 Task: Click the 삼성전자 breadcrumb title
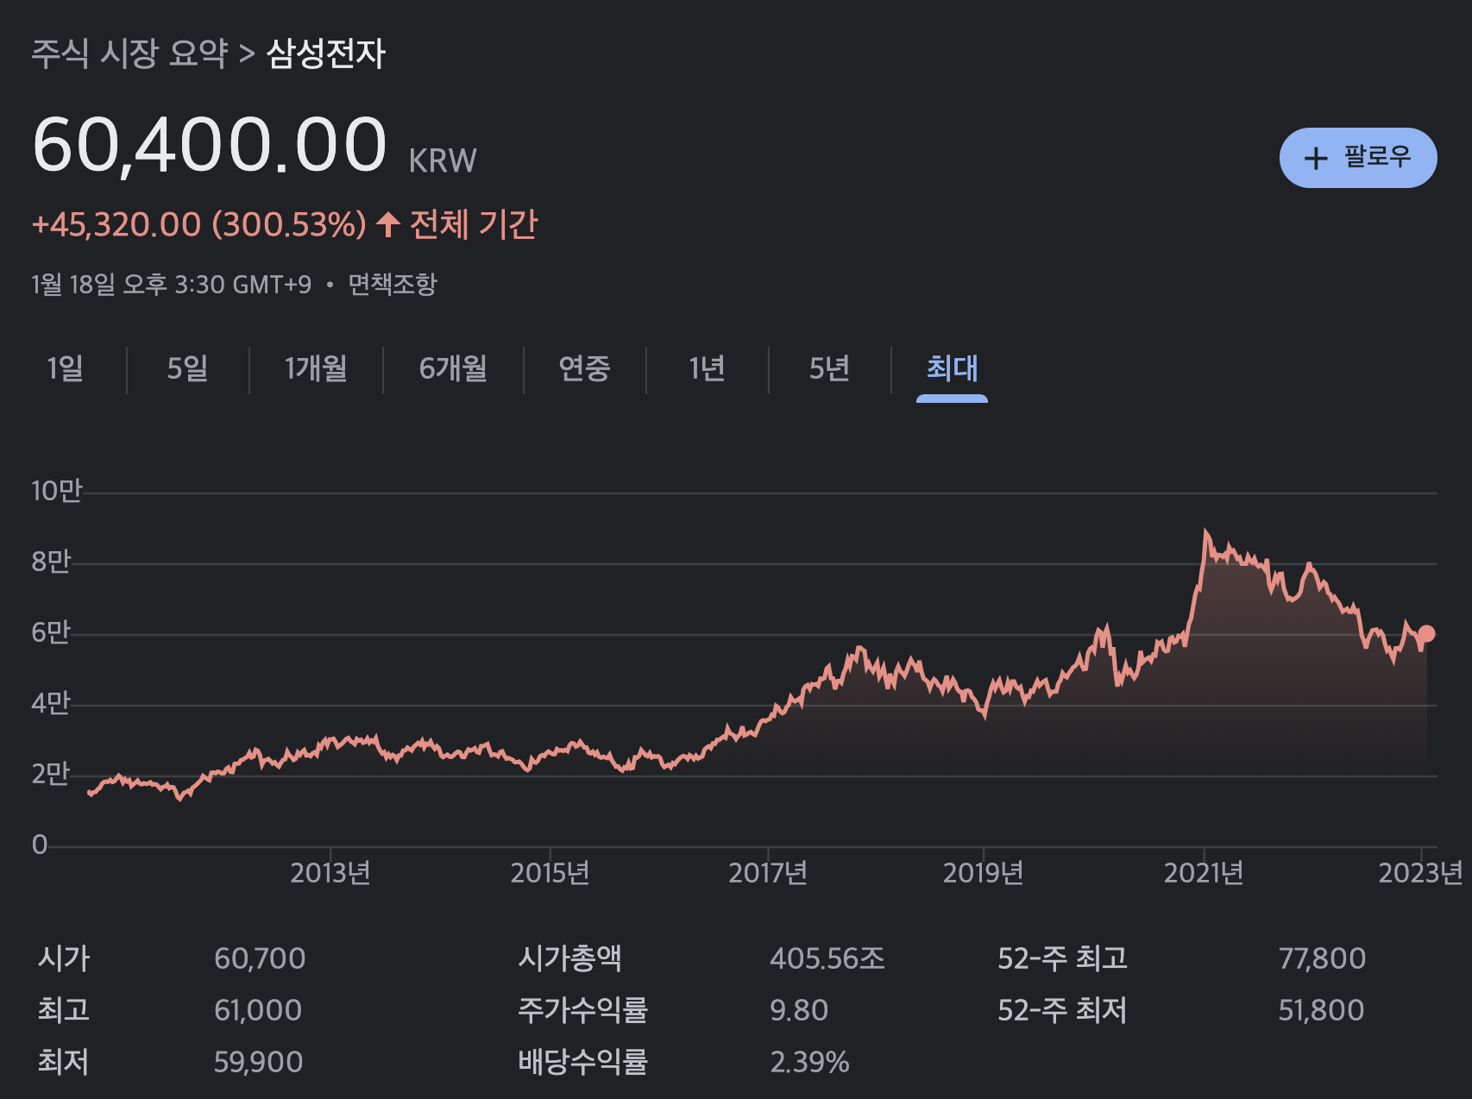[325, 53]
